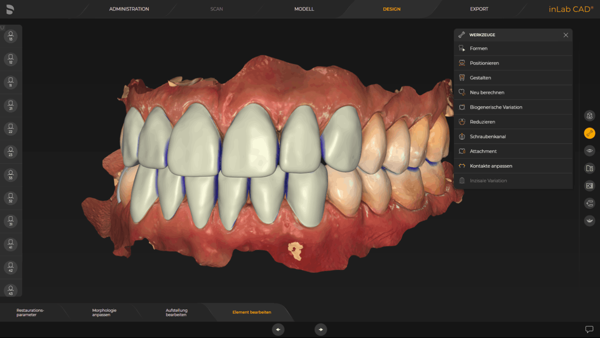Open the case details folder icon
This screenshot has height=338, width=600.
point(589,168)
